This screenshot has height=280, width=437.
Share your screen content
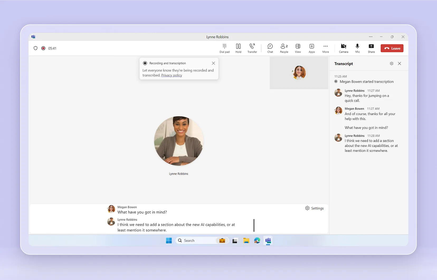coord(371,48)
